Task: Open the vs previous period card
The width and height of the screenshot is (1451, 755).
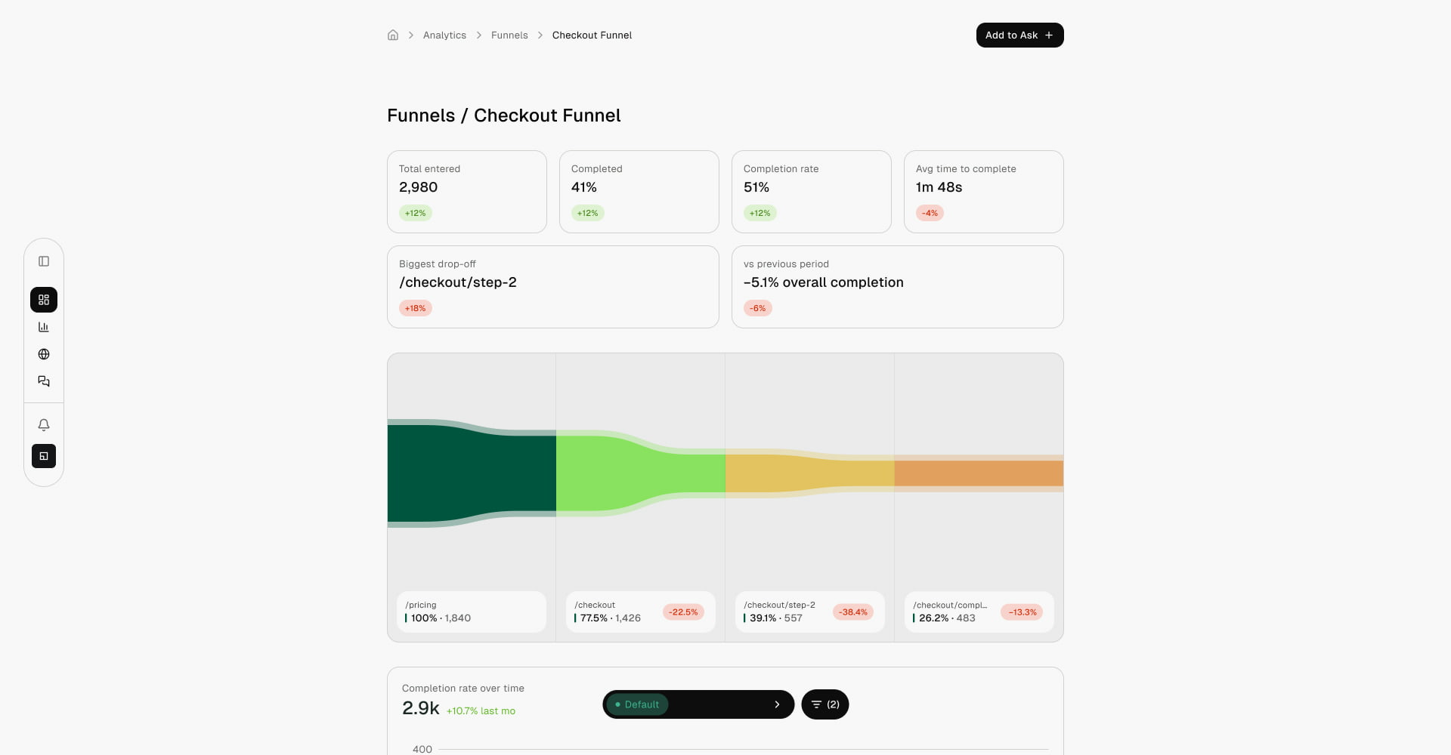Action: (898, 287)
